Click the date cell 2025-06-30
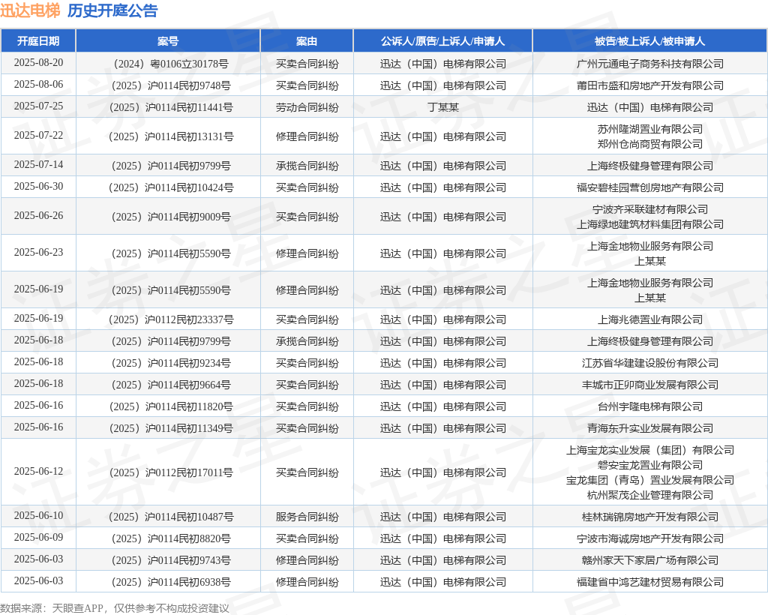Viewport: 768px width, 615px height. tap(38, 186)
